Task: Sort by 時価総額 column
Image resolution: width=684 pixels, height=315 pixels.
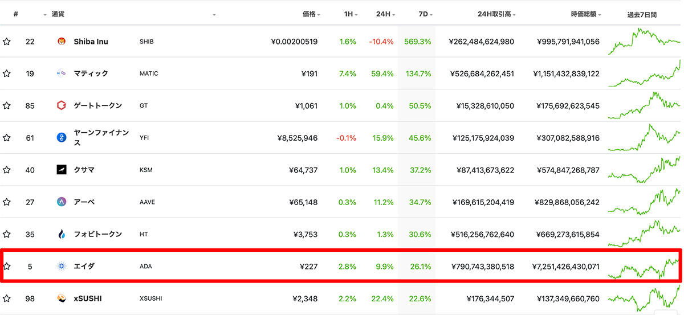Action: 586,14
